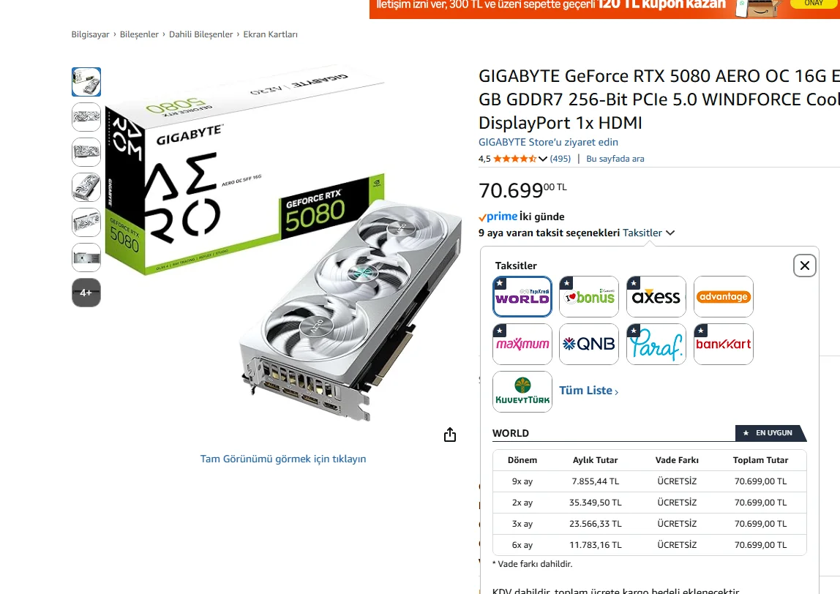This screenshot has height=594, width=840.
Task: Select the Maximum card option
Action: click(x=522, y=344)
